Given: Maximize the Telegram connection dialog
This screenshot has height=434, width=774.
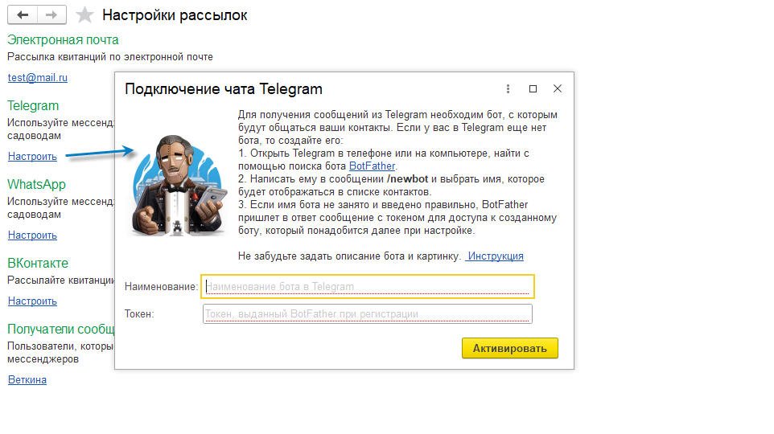Looking at the screenshot, I should tap(533, 89).
